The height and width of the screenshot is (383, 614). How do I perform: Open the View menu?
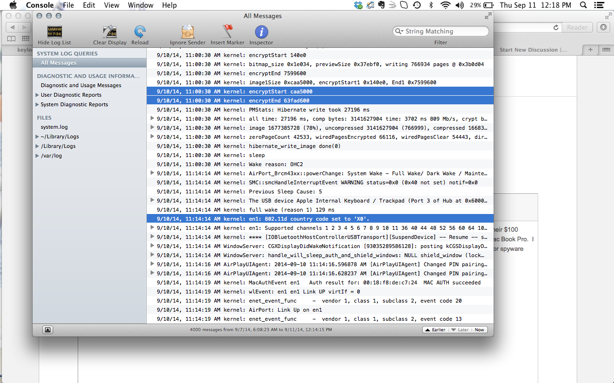click(111, 5)
